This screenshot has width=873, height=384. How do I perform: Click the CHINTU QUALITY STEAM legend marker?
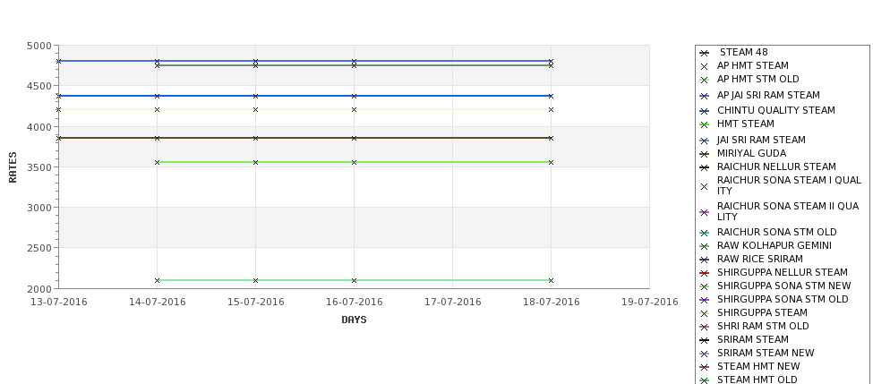704,111
